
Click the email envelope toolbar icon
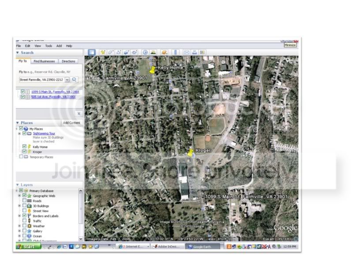click(x=186, y=52)
